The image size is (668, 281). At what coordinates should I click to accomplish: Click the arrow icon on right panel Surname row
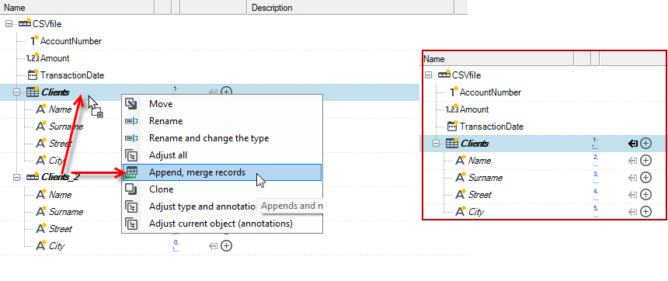tap(633, 178)
